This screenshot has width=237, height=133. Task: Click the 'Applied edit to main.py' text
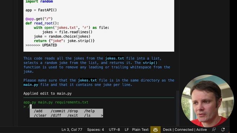47,93
